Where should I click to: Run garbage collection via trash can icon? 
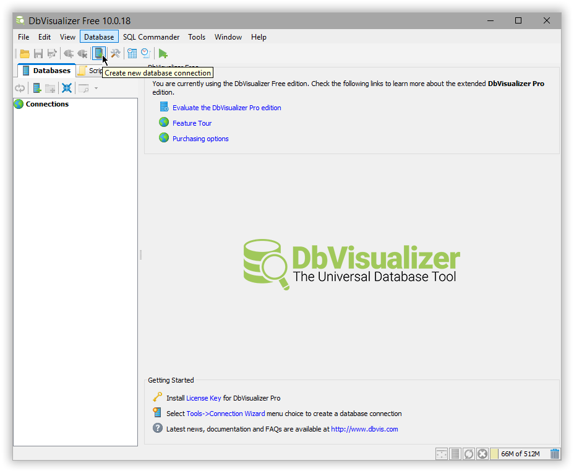(554, 454)
